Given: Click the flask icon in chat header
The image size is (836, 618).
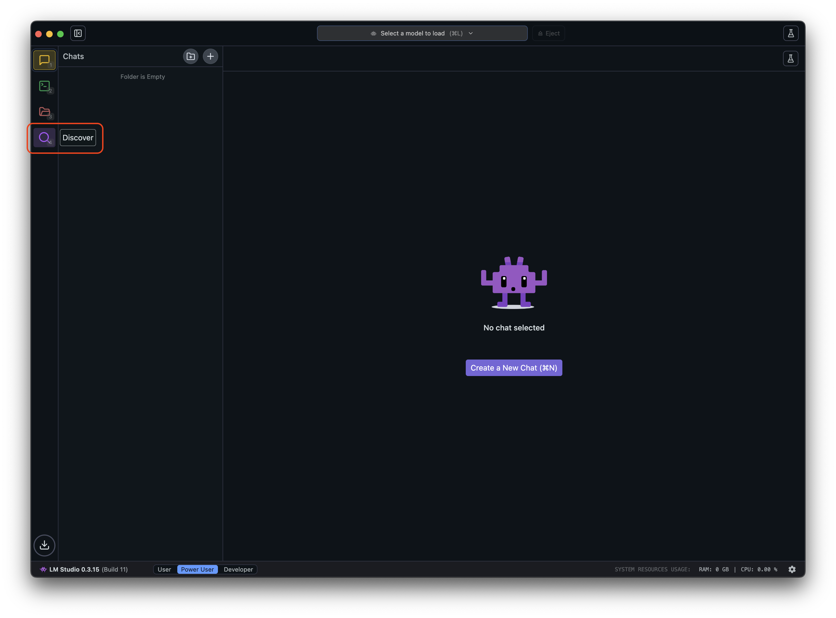Looking at the screenshot, I should point(790,58).
